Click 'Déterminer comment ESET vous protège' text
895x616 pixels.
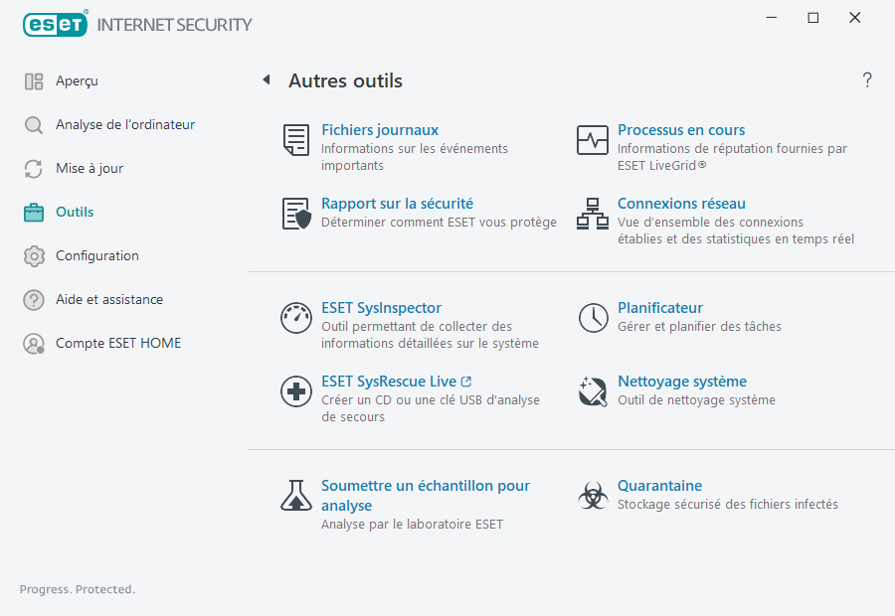click(439, 223)
